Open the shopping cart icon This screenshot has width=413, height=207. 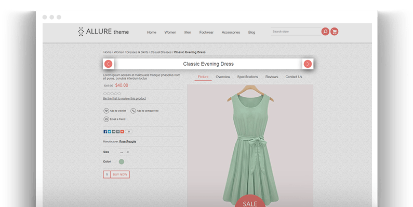[334, 32]
